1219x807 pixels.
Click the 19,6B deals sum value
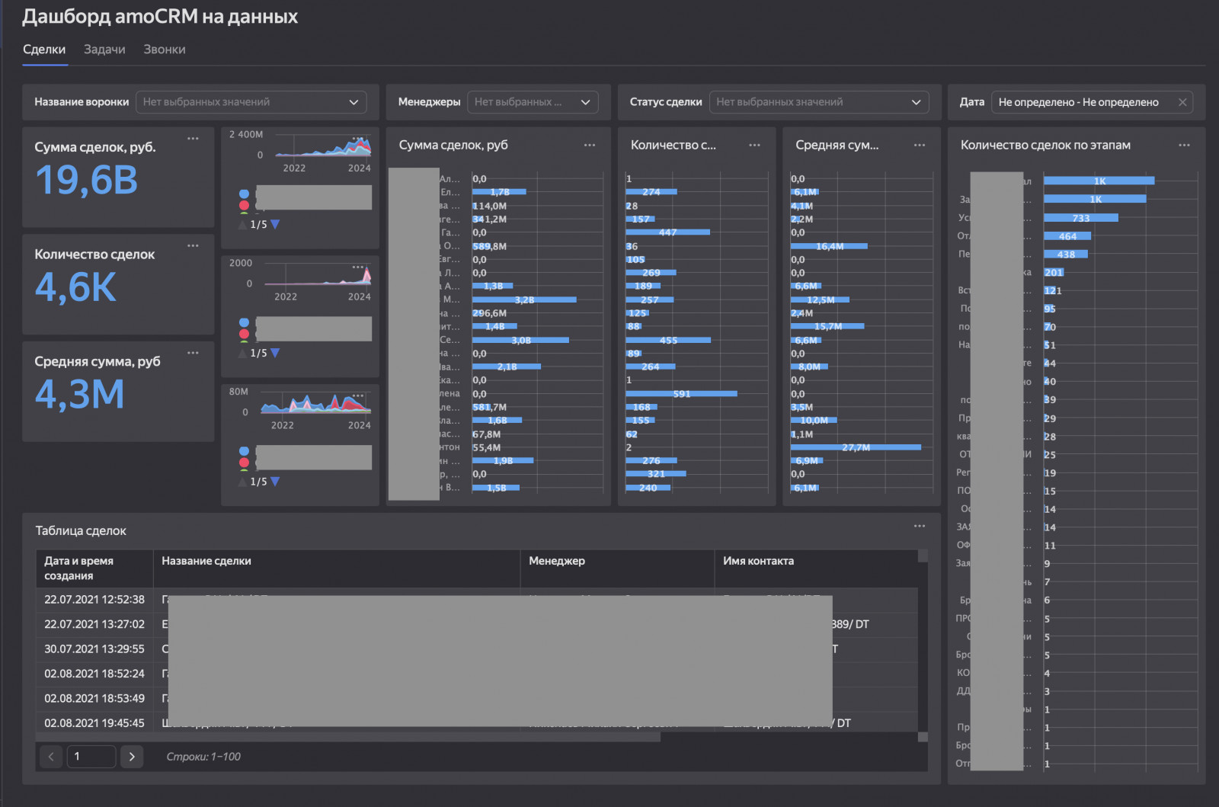pos(87,181)
